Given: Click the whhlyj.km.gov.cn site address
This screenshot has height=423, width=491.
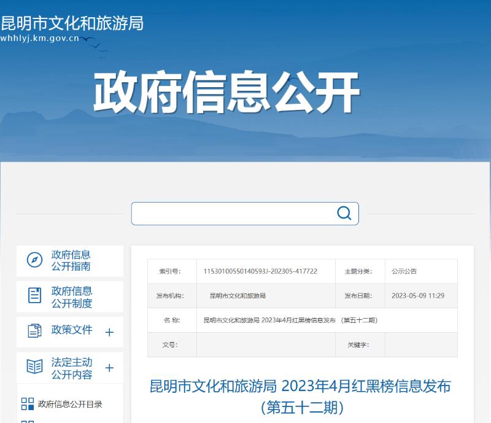Looking at the screenshot, I should [39, 38].
